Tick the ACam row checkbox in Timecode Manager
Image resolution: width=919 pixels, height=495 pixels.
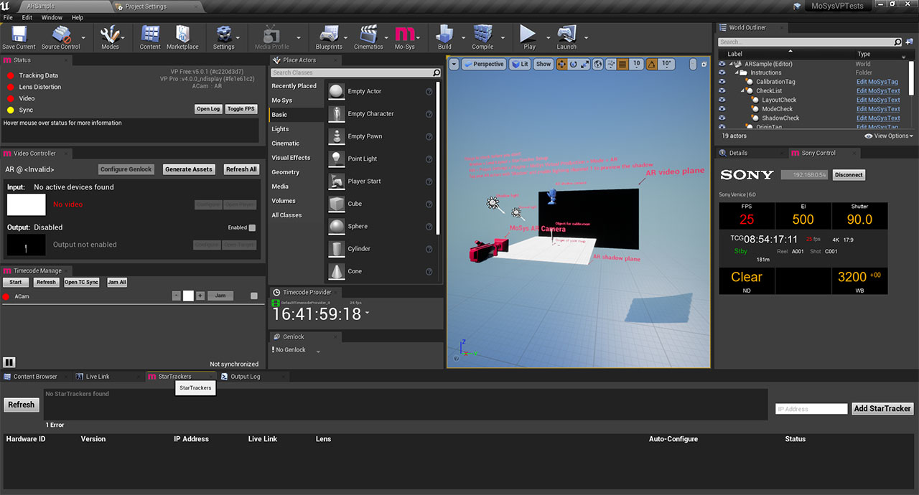point(253,296)
